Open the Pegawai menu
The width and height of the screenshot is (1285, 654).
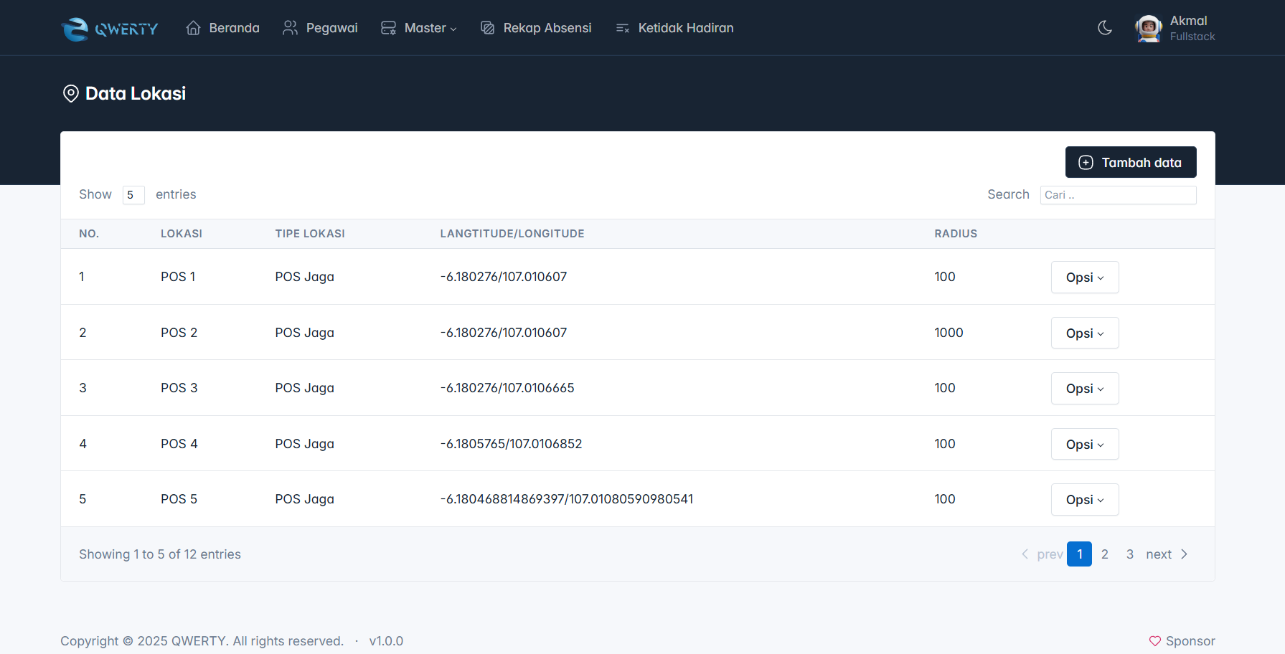pos(320,28)
